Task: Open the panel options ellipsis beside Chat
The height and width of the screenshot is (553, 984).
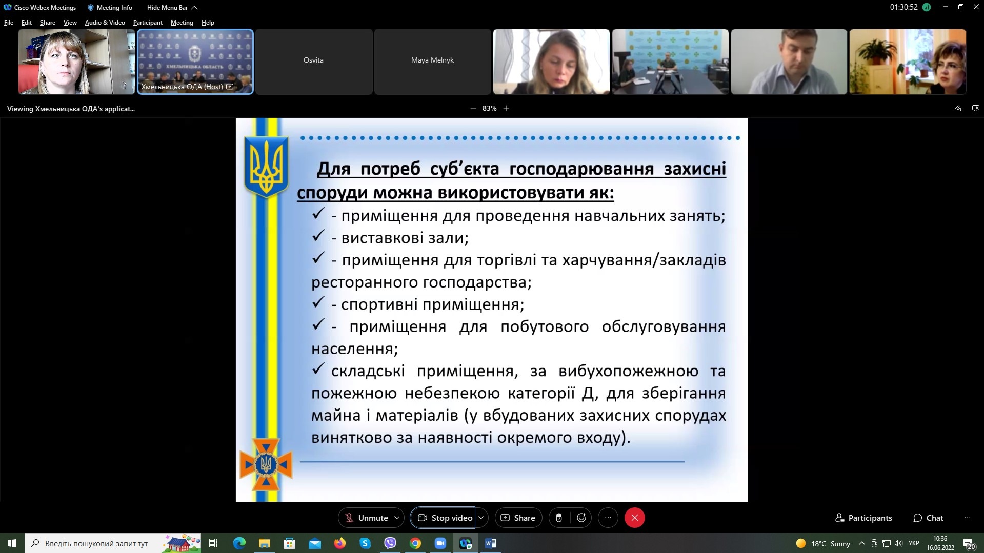Action: 967,518
